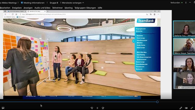Select Quiet Working in tour menu
Screen dimensions: 195x110
click(x=141, y=55)
